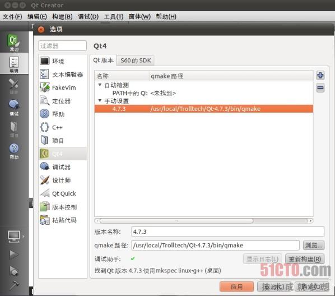Switch to Edit mode in sidebar
The width and height of the screenshot is (335, 296).
(14, 64)
